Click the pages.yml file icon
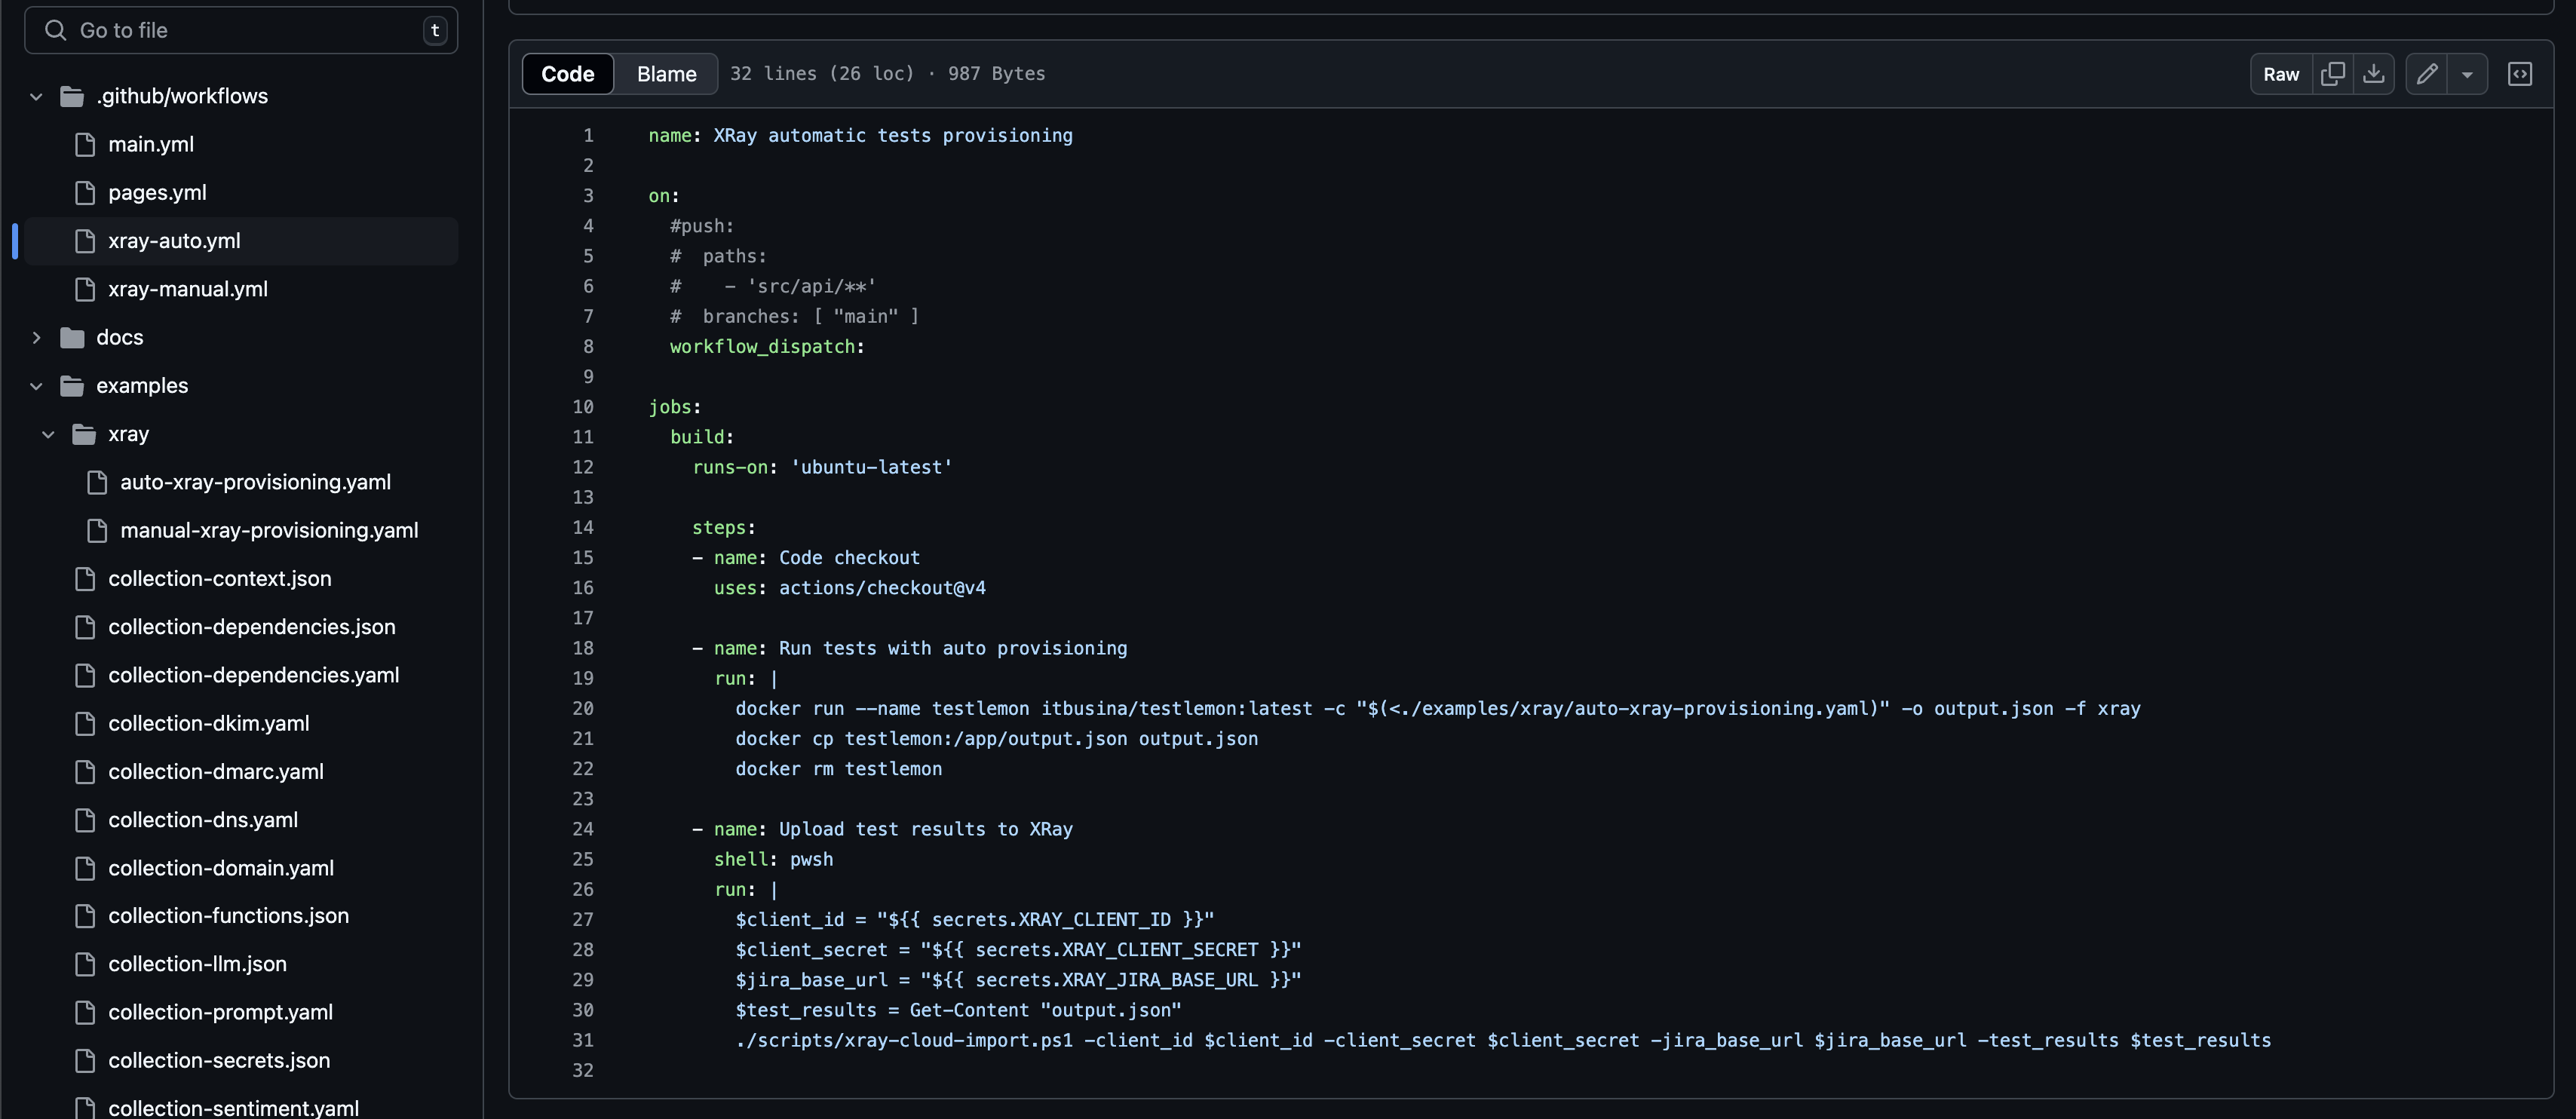This screenshot has height=1119, width=2576. click(85, 192)
